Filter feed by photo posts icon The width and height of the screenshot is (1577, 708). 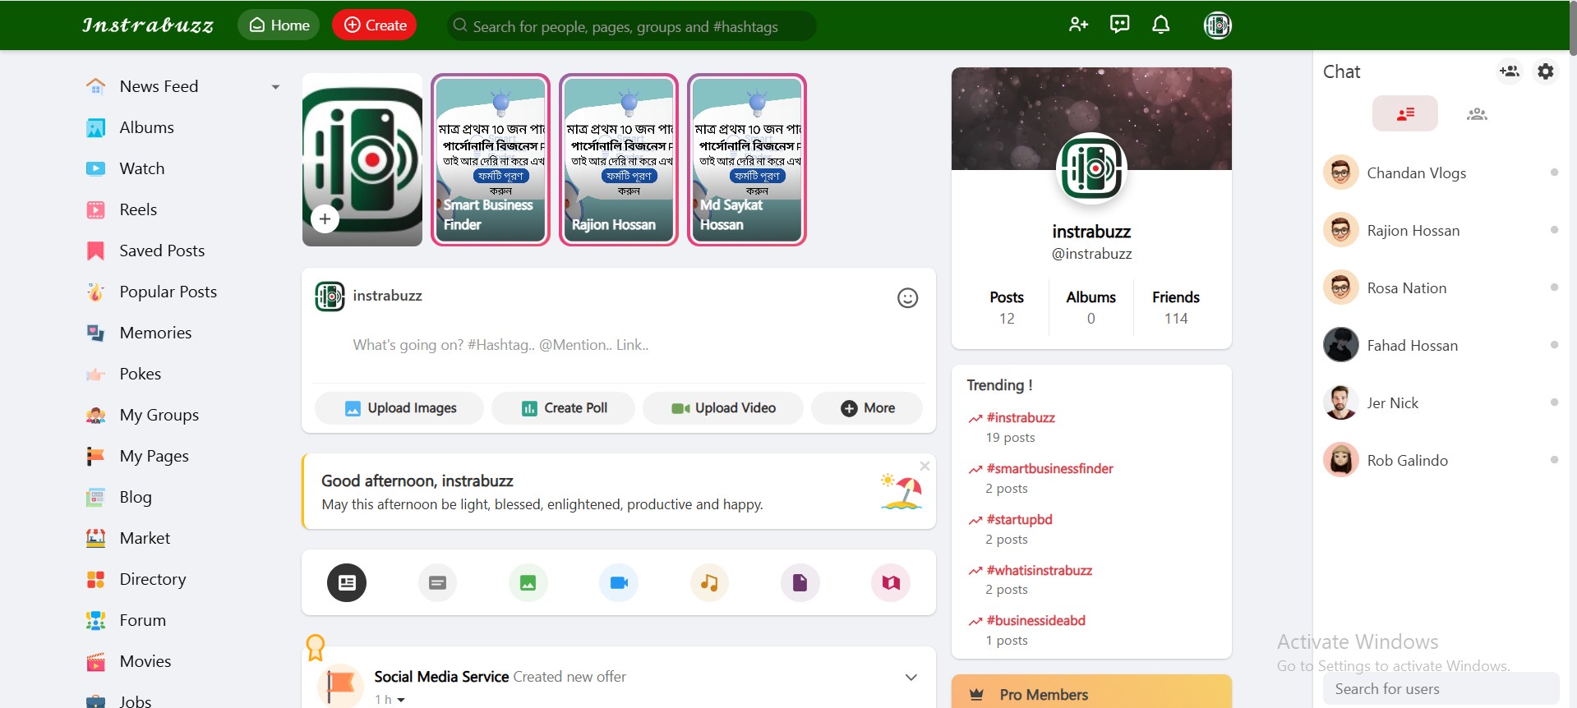point(528,583)
